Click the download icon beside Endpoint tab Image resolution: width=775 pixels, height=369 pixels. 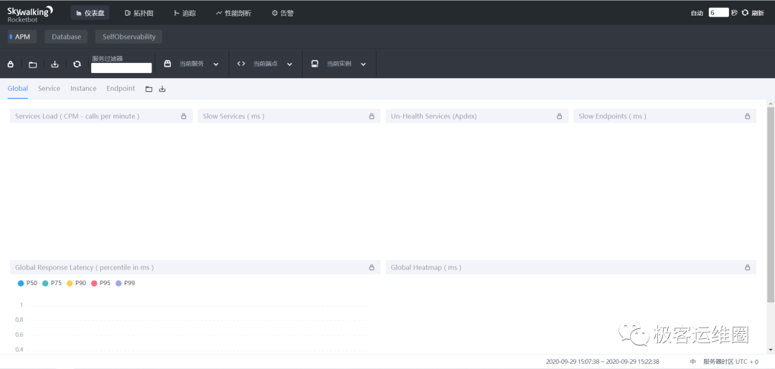[x=162, y=90]
